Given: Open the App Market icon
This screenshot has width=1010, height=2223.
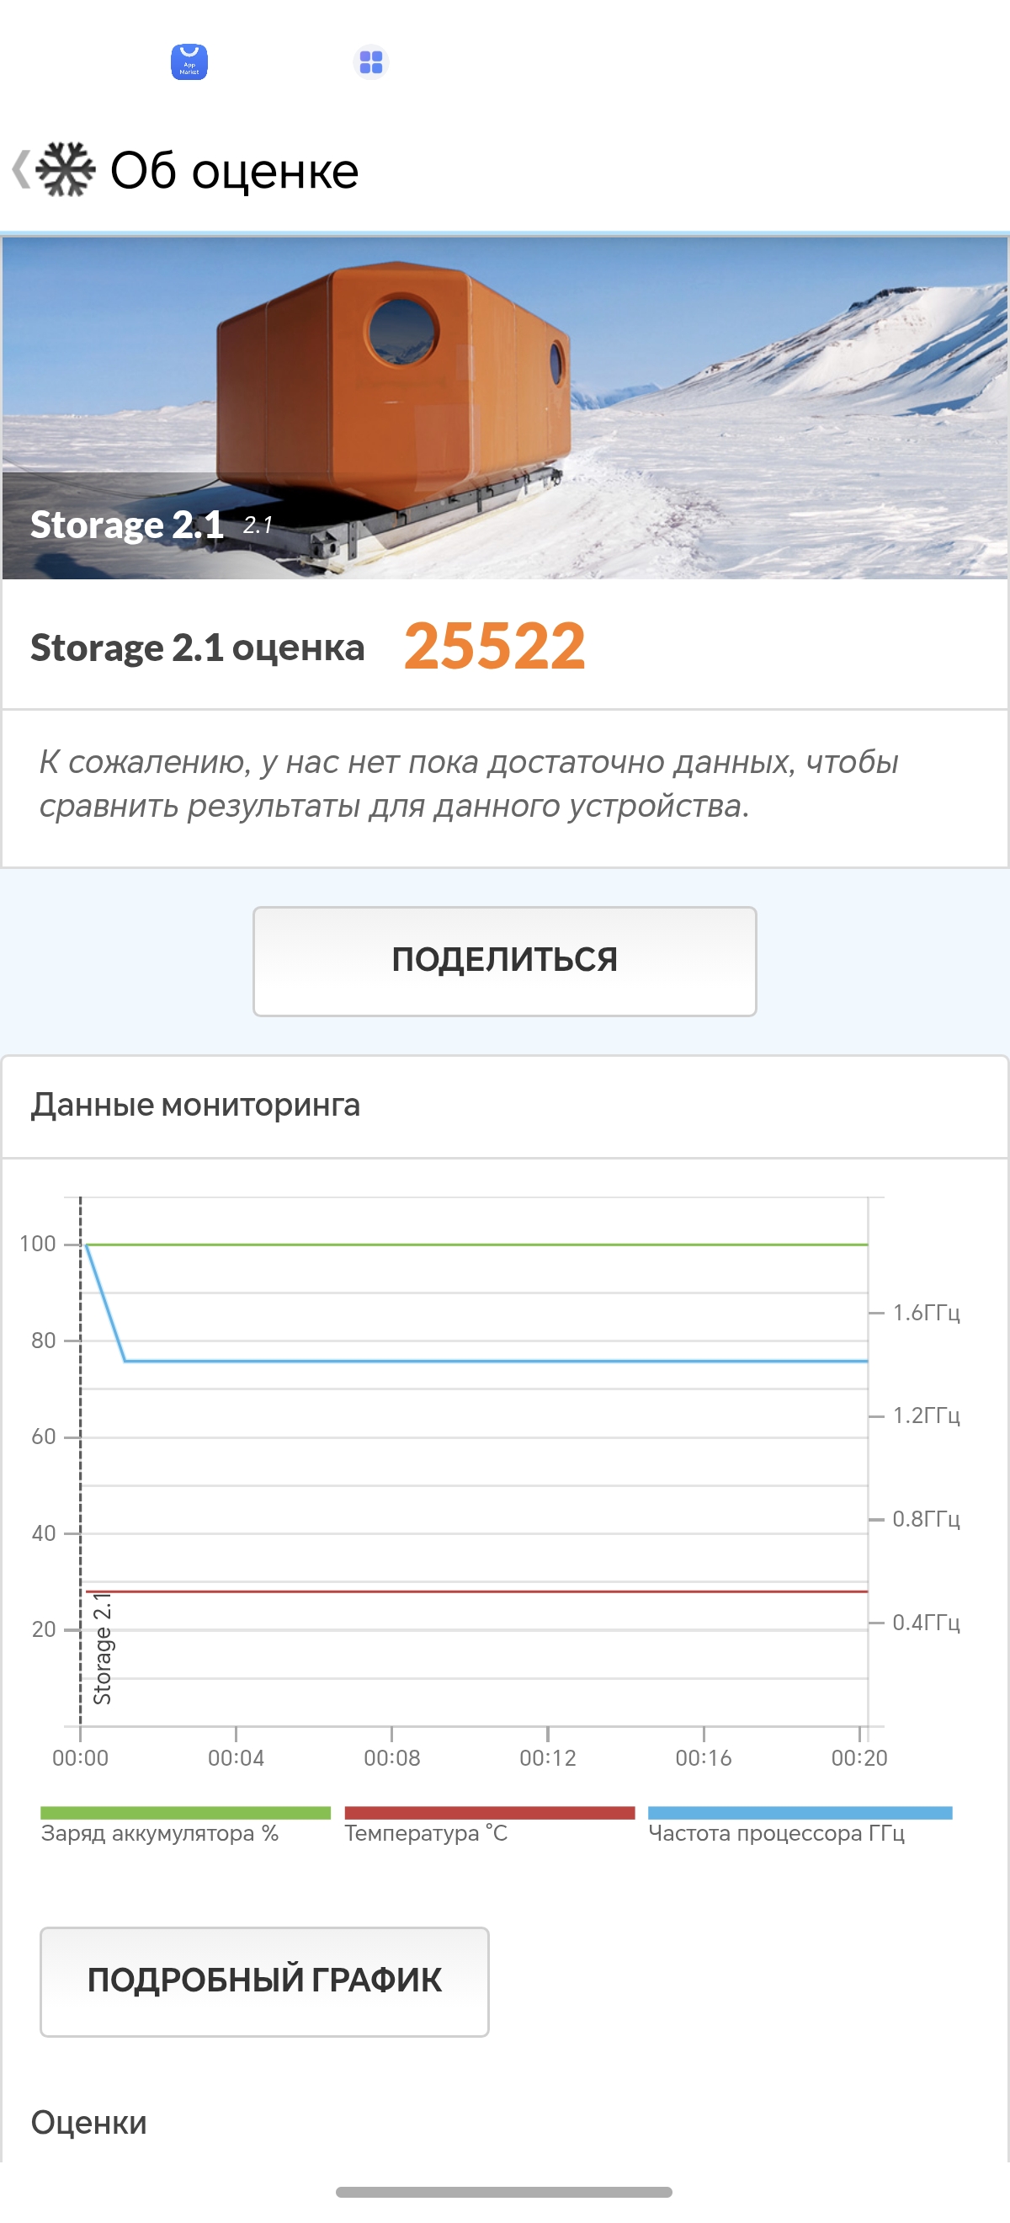Looking at the screenshot, I should [x=189, y=62].
